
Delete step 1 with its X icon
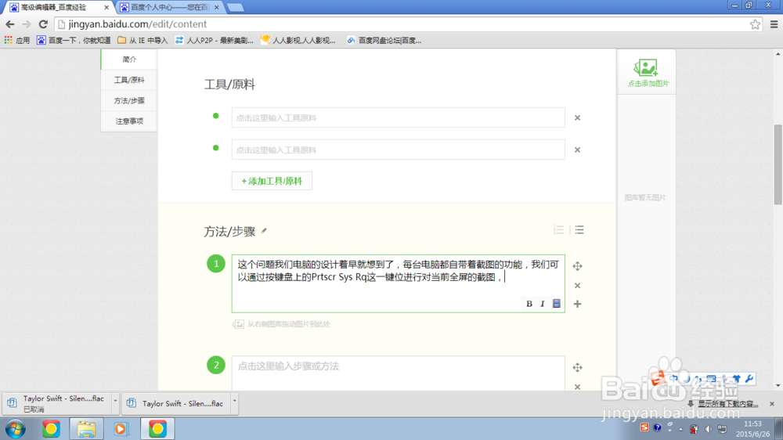click(x=577, y=286)
